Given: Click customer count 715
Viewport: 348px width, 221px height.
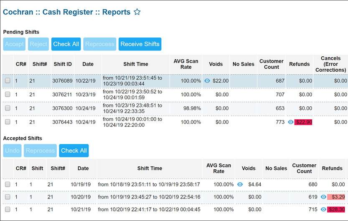Looking at the screenshot, I should [x=313, y=209].
